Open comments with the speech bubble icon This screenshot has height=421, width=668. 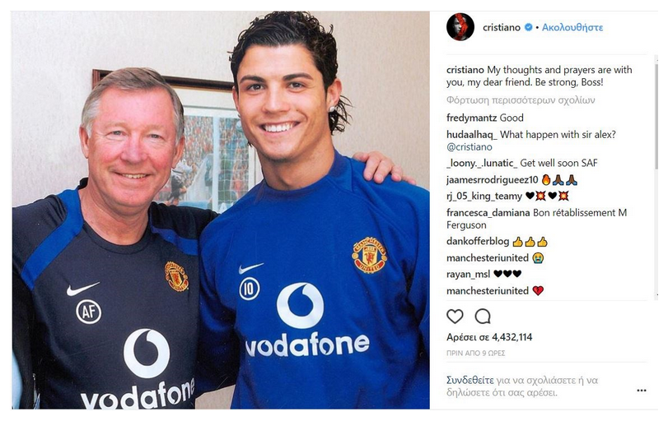[x=483, y=317]
